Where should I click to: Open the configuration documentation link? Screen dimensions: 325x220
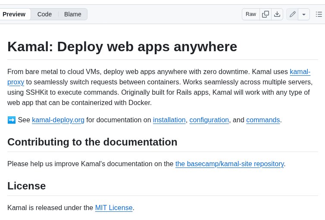point(209,120)
